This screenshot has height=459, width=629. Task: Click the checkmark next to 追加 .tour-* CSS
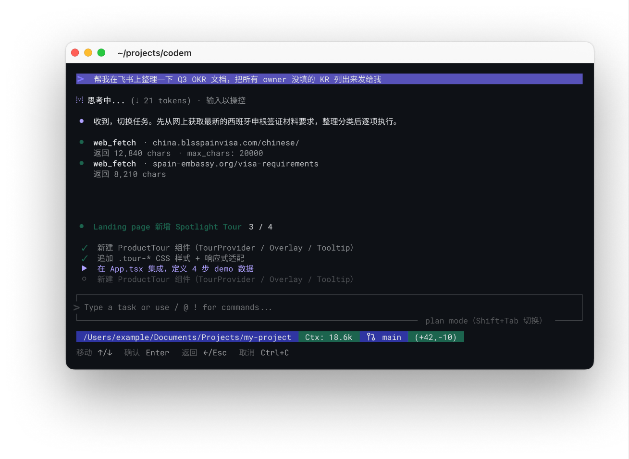click(x=85, y=258)
